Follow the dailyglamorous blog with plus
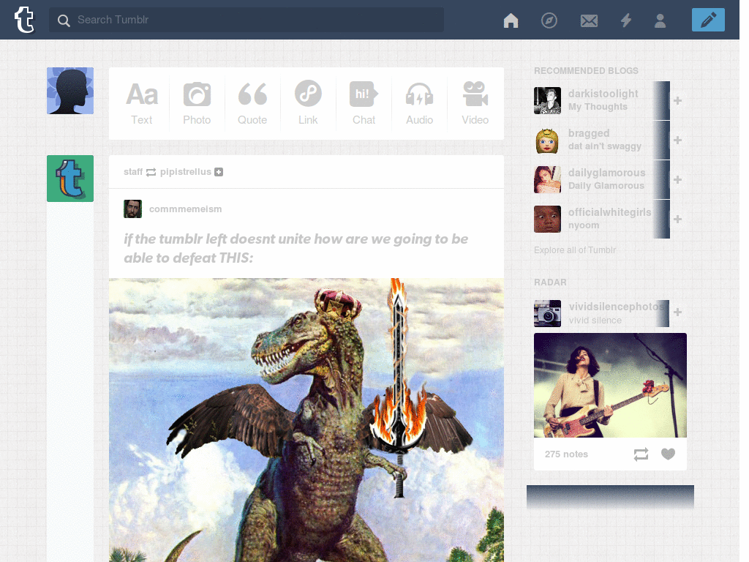The height and width of the screenshot is (562, 749). point(677,180)
